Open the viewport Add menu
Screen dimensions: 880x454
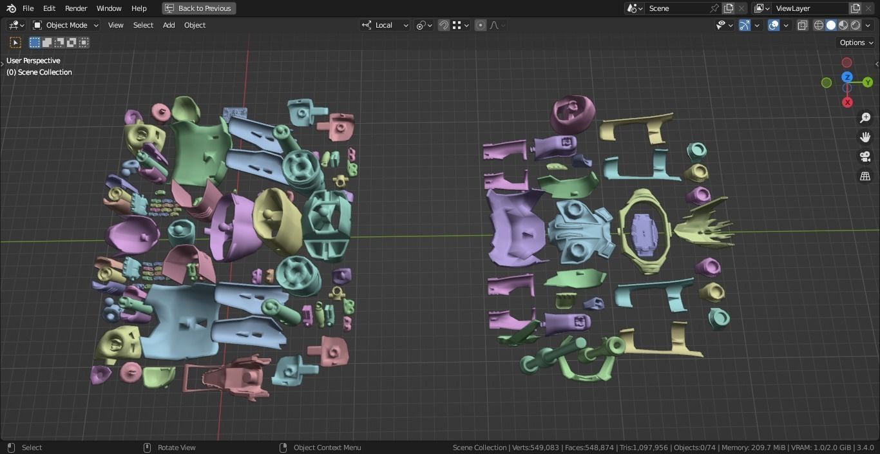(x=169, y=25)
